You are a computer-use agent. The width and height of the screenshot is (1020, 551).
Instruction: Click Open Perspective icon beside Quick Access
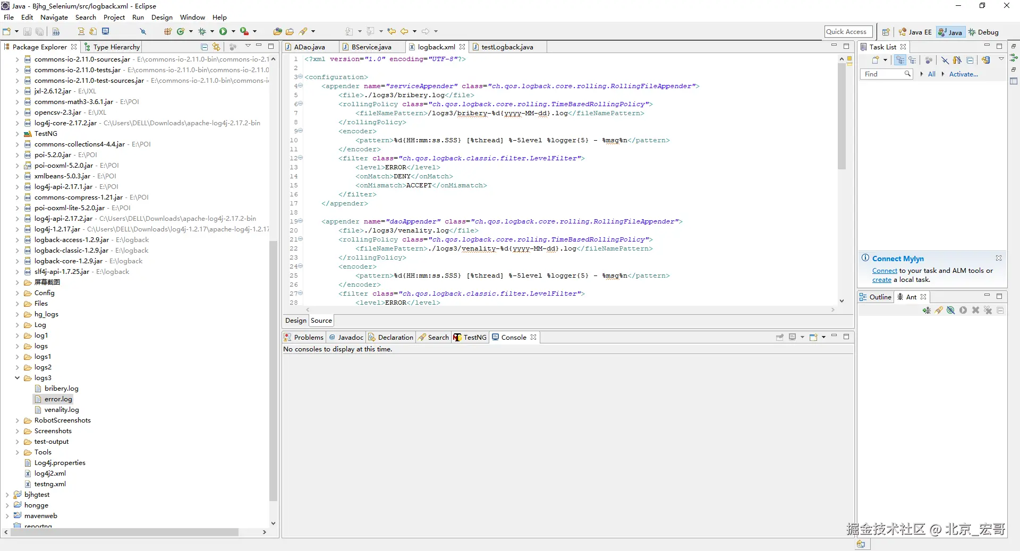pyautogui.click(x=886, y=32)
